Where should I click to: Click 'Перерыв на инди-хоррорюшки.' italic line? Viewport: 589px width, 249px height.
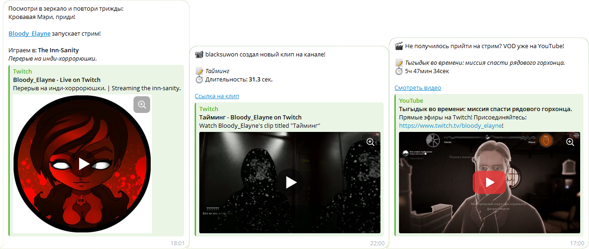[52, 59]
